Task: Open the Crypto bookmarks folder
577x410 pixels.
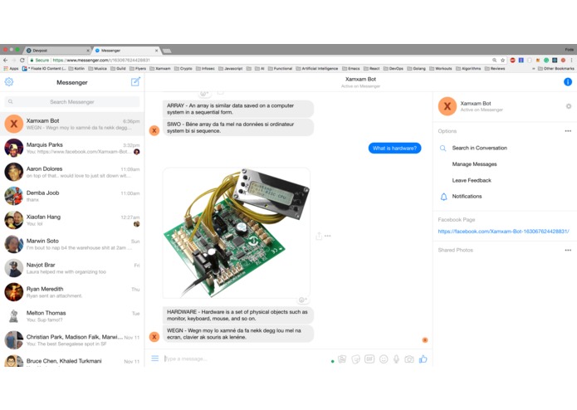Action: [183, 68]
